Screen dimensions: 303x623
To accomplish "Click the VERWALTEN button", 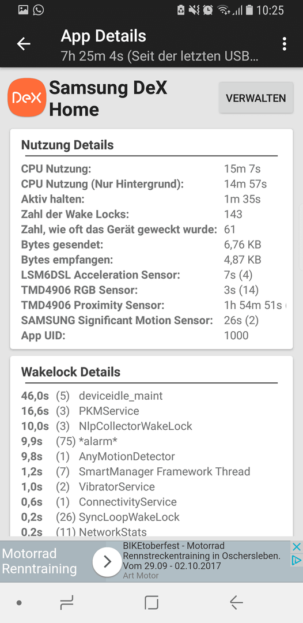I will (256, 98).
